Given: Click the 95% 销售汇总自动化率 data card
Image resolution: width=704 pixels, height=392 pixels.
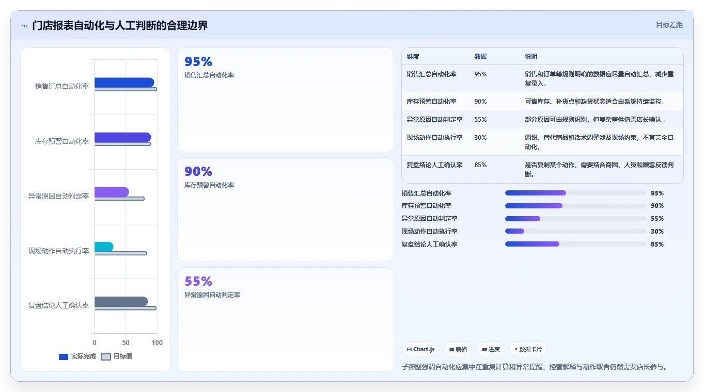Looking at the screenshot, I should click(x=286, y=100).
